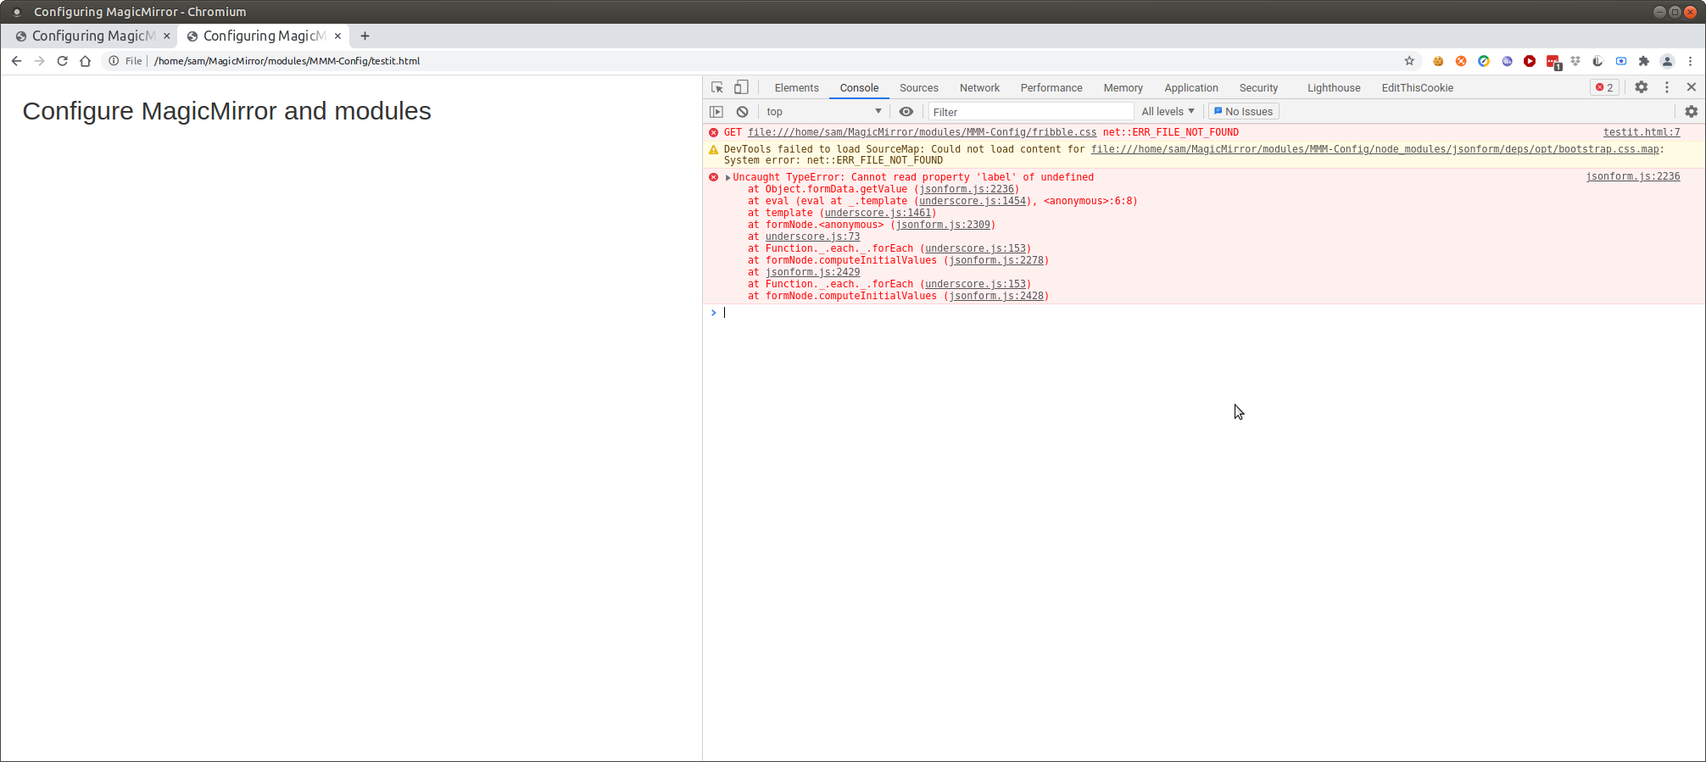This screenshot has height=762, width=1706.
Task: Open the Security tab
Action: 1258,88
